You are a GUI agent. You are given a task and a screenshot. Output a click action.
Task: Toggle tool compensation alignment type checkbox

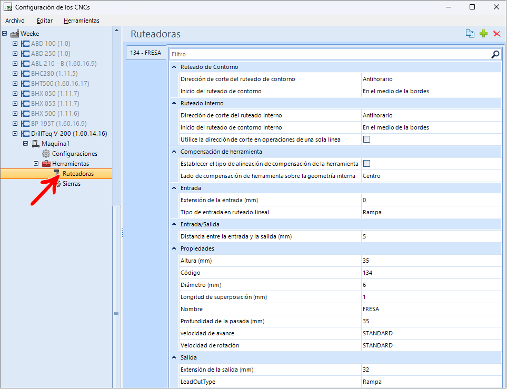coord(366,164)
